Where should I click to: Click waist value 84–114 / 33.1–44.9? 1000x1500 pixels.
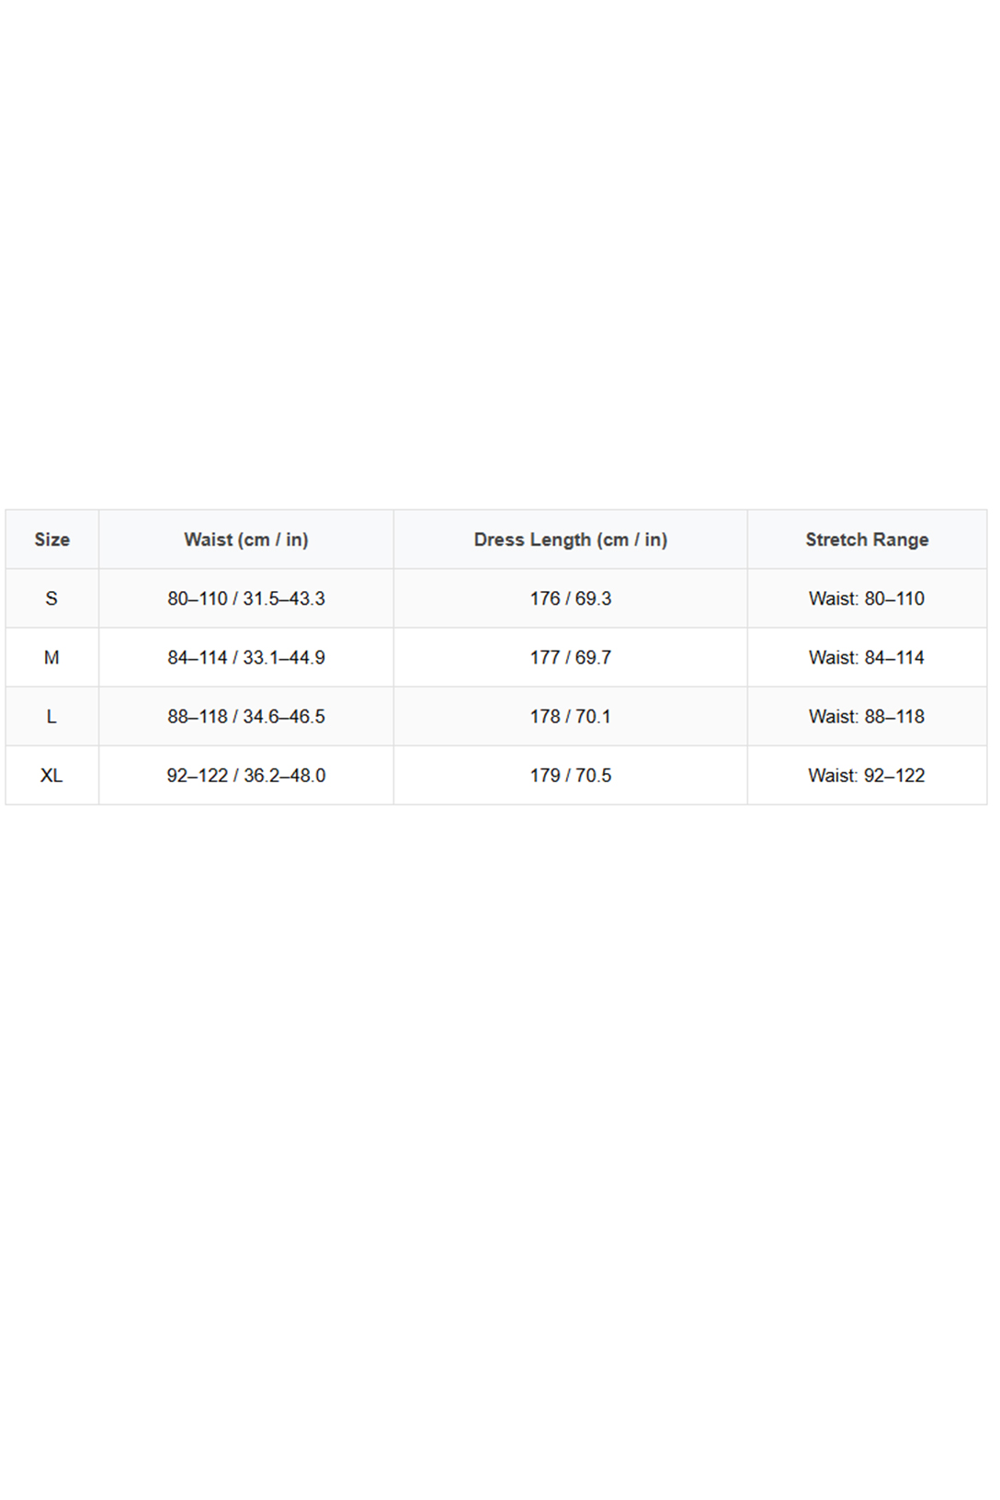246,657
